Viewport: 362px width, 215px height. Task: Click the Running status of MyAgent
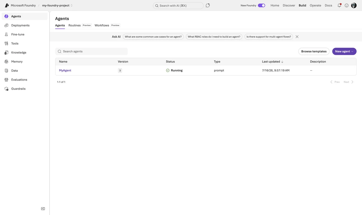174,70
